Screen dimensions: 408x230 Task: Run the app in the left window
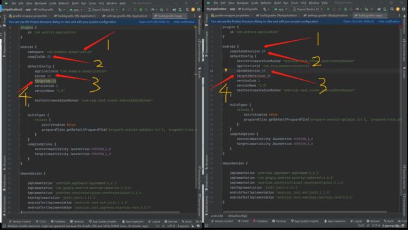pyautogui.click(x=123, y=9)
